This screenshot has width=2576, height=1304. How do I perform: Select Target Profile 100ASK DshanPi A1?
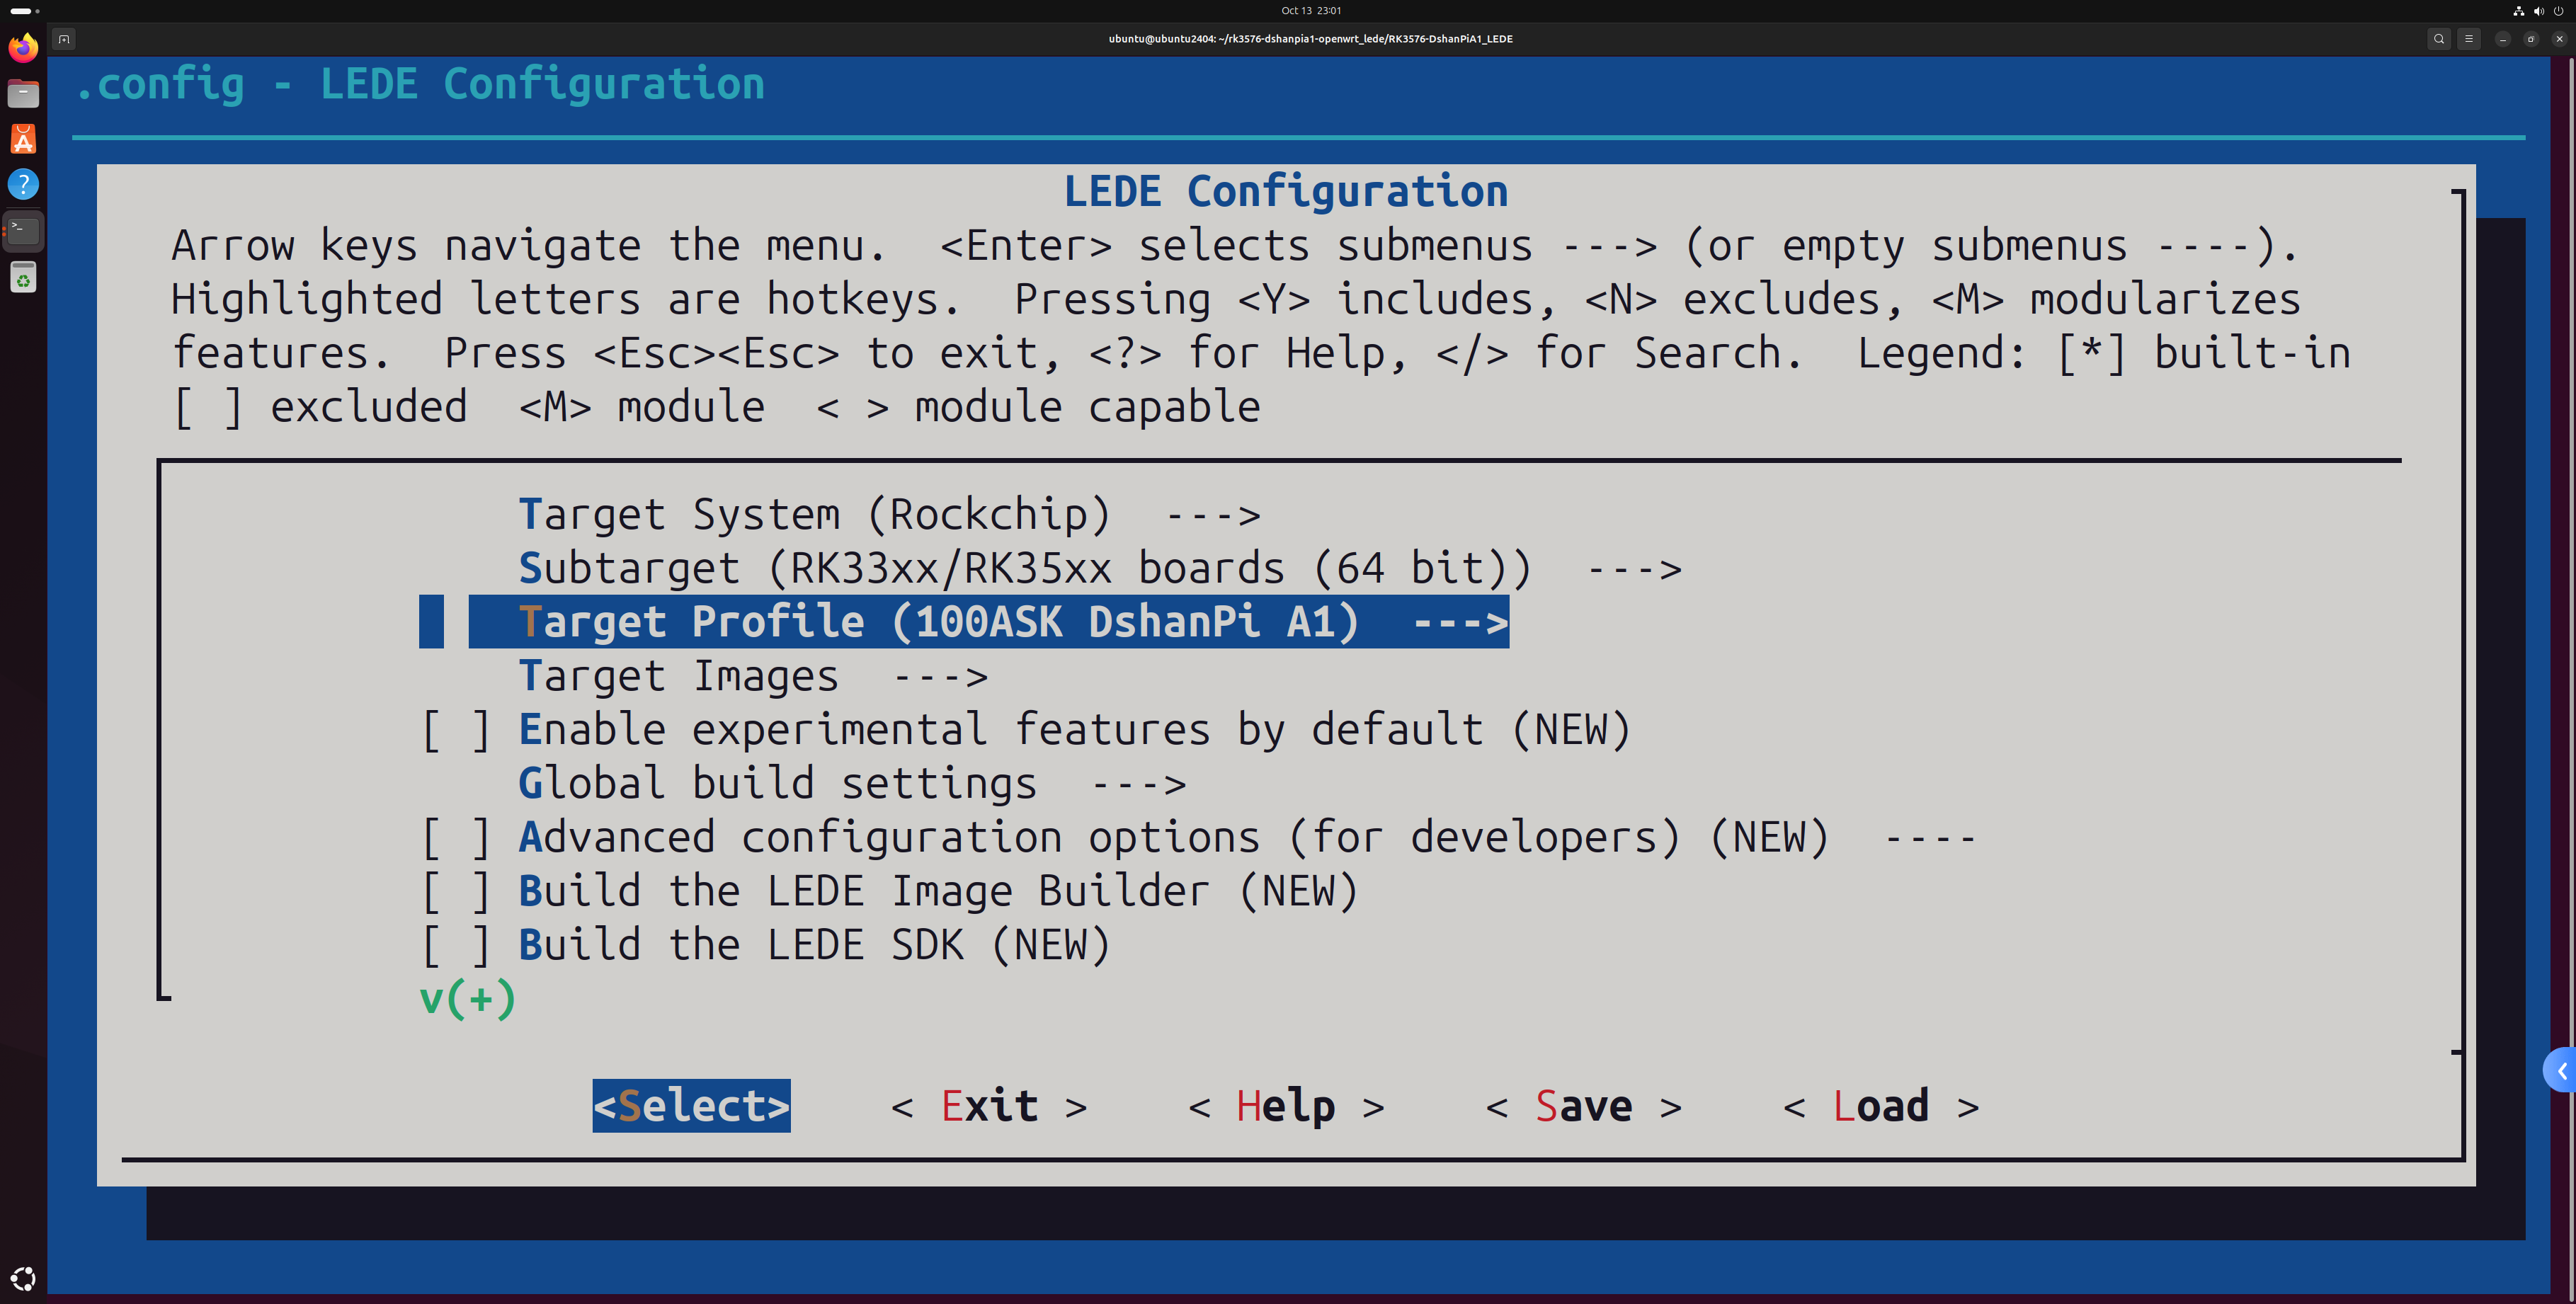(987, 622)
